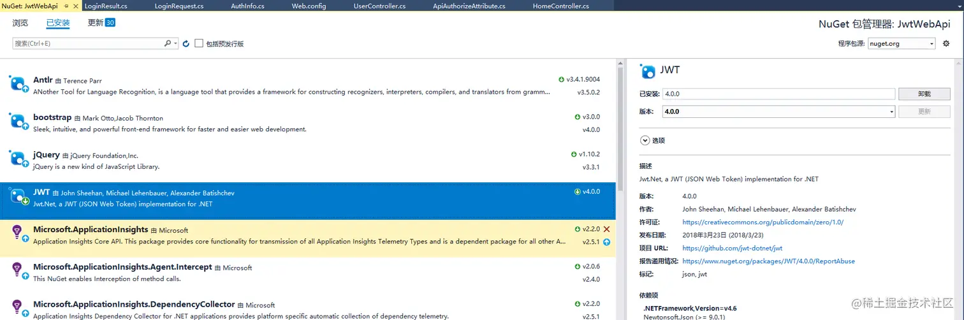Click the update count badge 30
The height and width of the screenshot is (320, 964).
tap(110, 23)
